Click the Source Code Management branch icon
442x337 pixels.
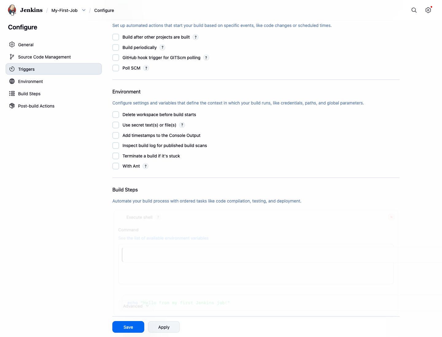coord(12,57)
